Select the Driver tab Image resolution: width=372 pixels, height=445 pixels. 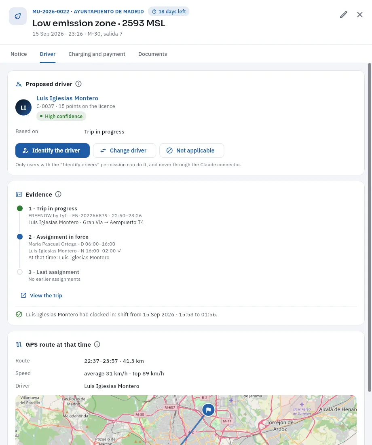[48, 54]
